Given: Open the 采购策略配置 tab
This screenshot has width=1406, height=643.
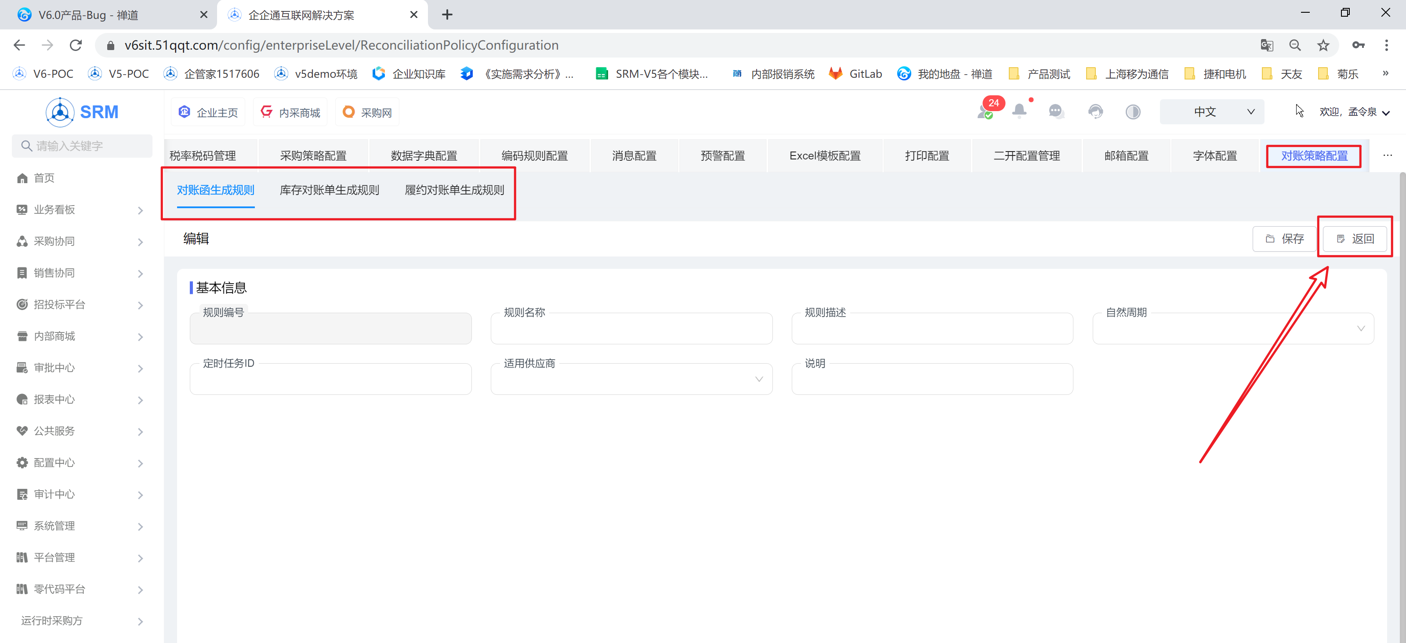Looking at the screenshot, I should pyautogui.click(x=313, y=156).
